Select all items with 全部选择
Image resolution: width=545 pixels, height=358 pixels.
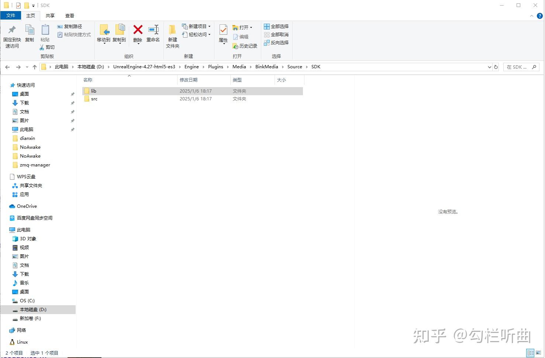(x=276, y=26)
